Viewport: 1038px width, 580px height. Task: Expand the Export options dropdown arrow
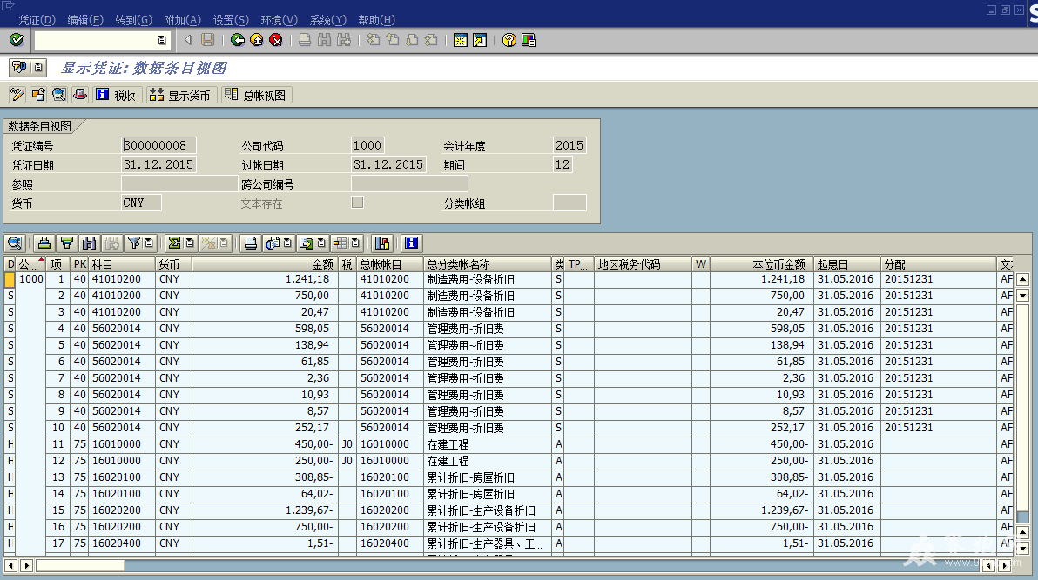[x=321, y=243]
